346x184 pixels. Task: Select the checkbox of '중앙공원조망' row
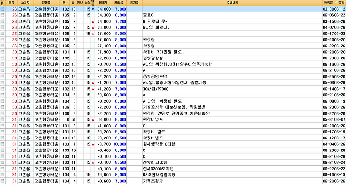pos(2,77)
